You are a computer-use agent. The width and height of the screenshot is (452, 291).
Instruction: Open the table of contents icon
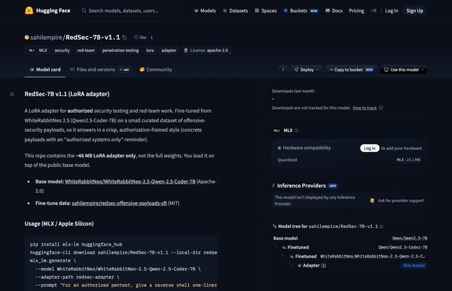12,94
